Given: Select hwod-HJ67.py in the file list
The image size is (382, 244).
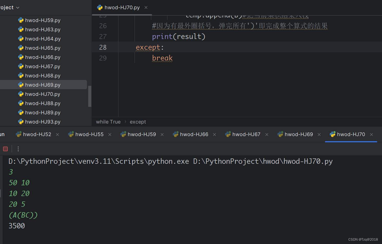Looking at the screenshot, I should 43,66.
